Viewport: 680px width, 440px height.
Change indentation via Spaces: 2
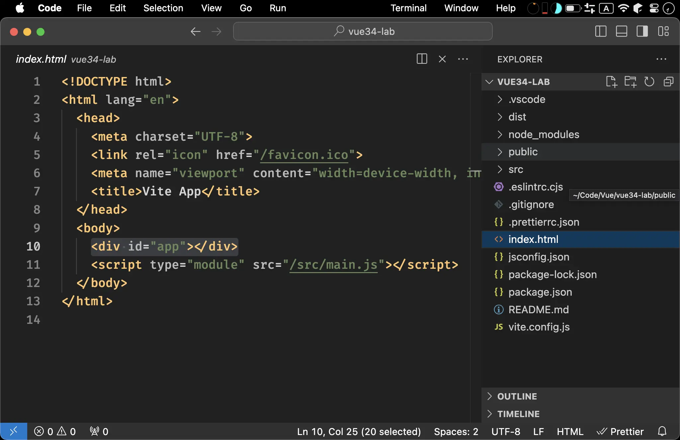pyautogui.click(x=456, y=431)
